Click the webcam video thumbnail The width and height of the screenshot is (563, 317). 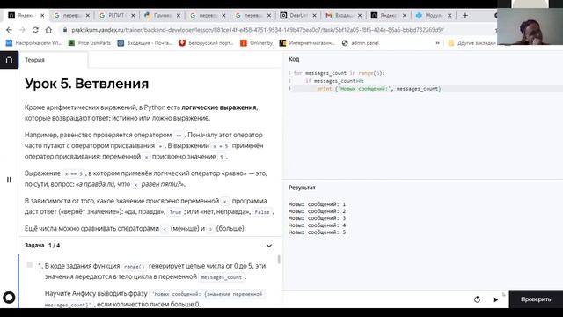pyautogui.click(x=530, y=26)
